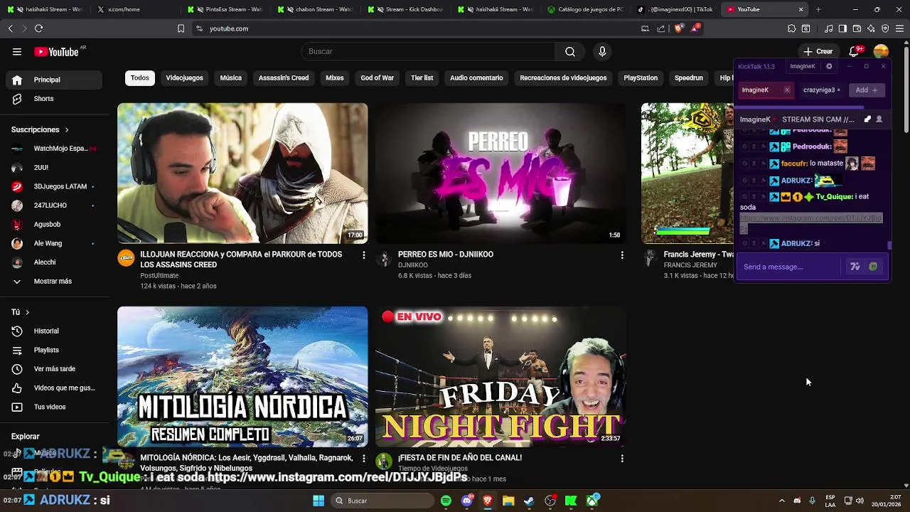Open Brave VPN shield icon

click(885, 28)
